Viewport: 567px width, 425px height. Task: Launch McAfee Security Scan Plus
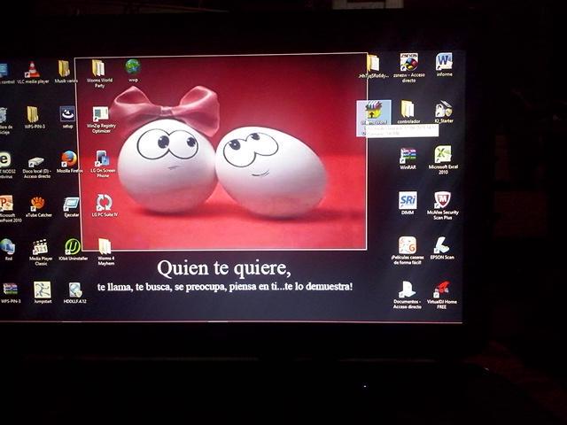click(443, 205)
